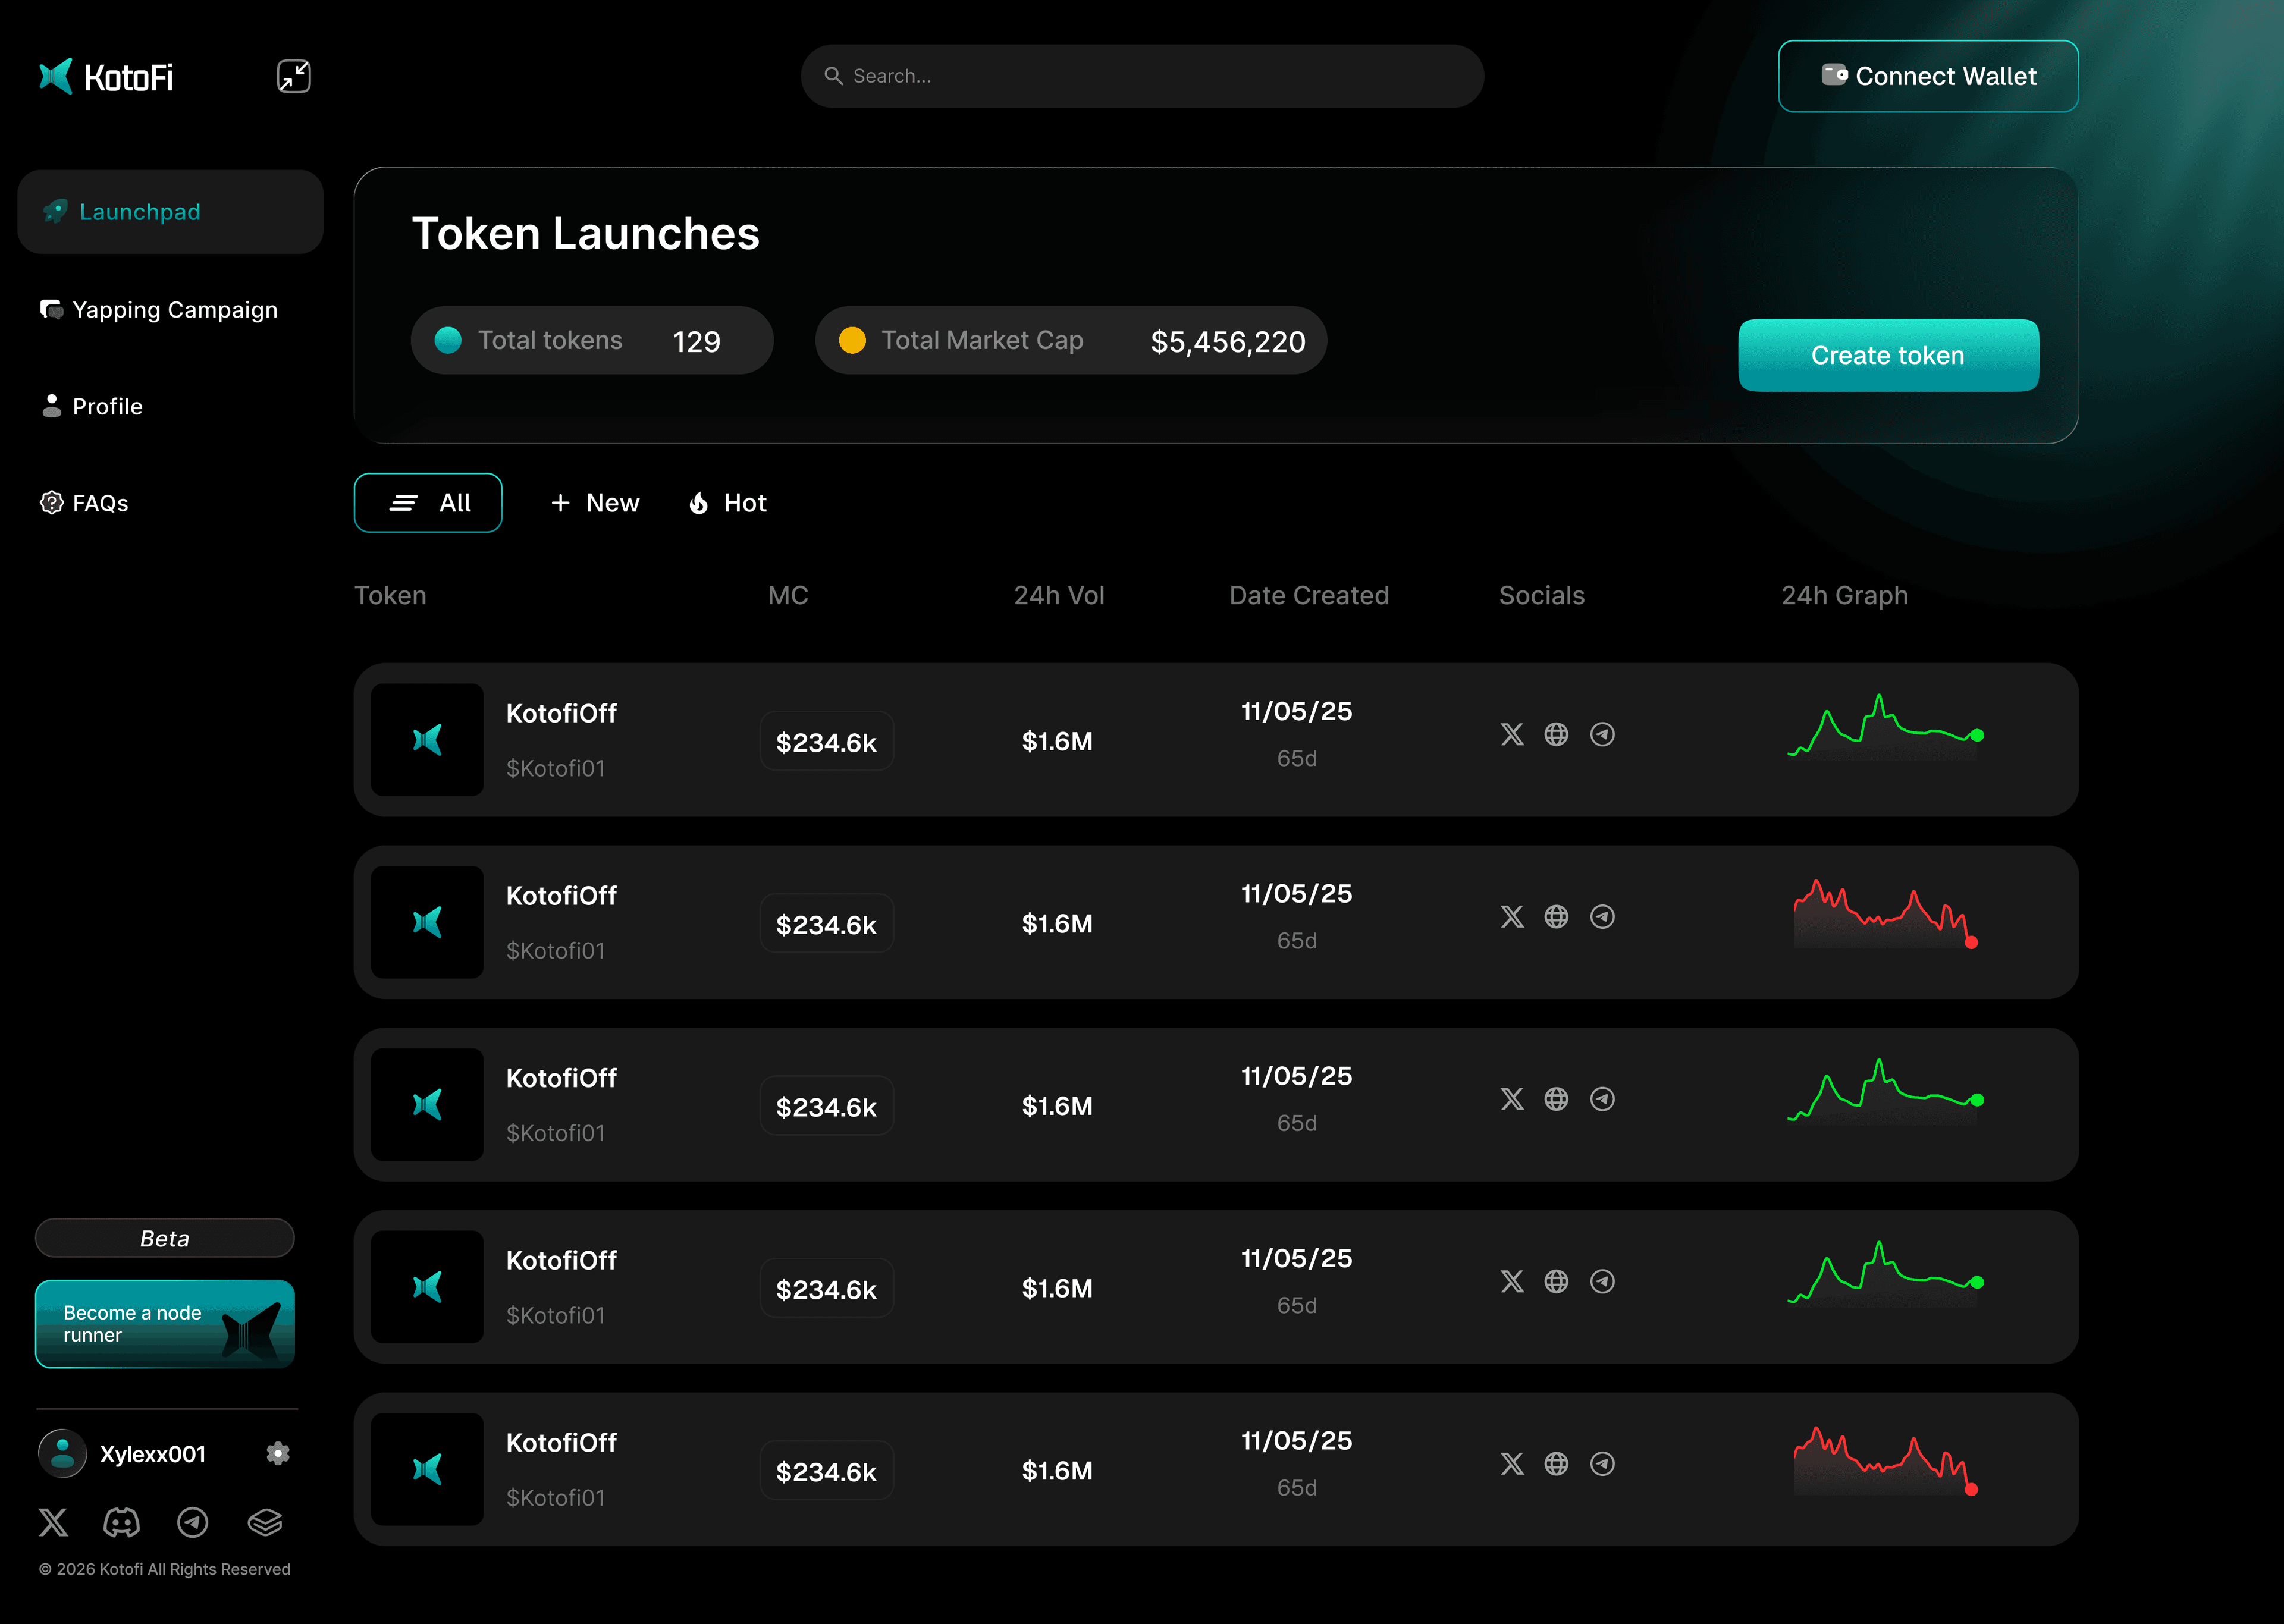Open the second token row's website globe icon
The width and height of the screenshot is (2284, 1624).
[x=1556, y=916]
